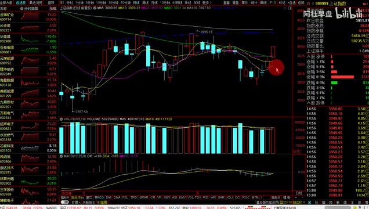Open the 自选股 watchlist tab
This screenshot has height=209, width=369.
[x=21, y=2]
